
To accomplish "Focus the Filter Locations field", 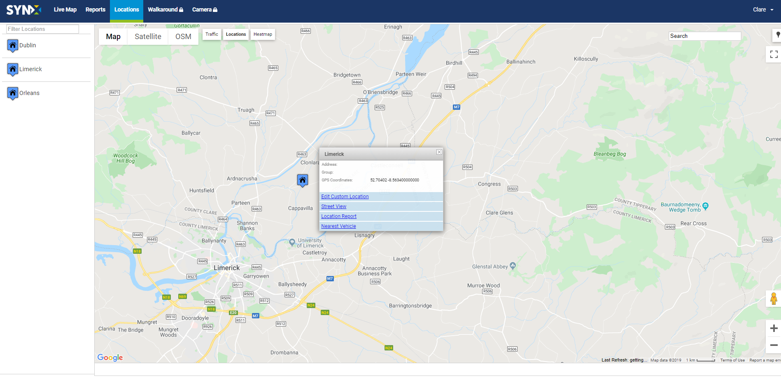I will click(x=42, y=29).
